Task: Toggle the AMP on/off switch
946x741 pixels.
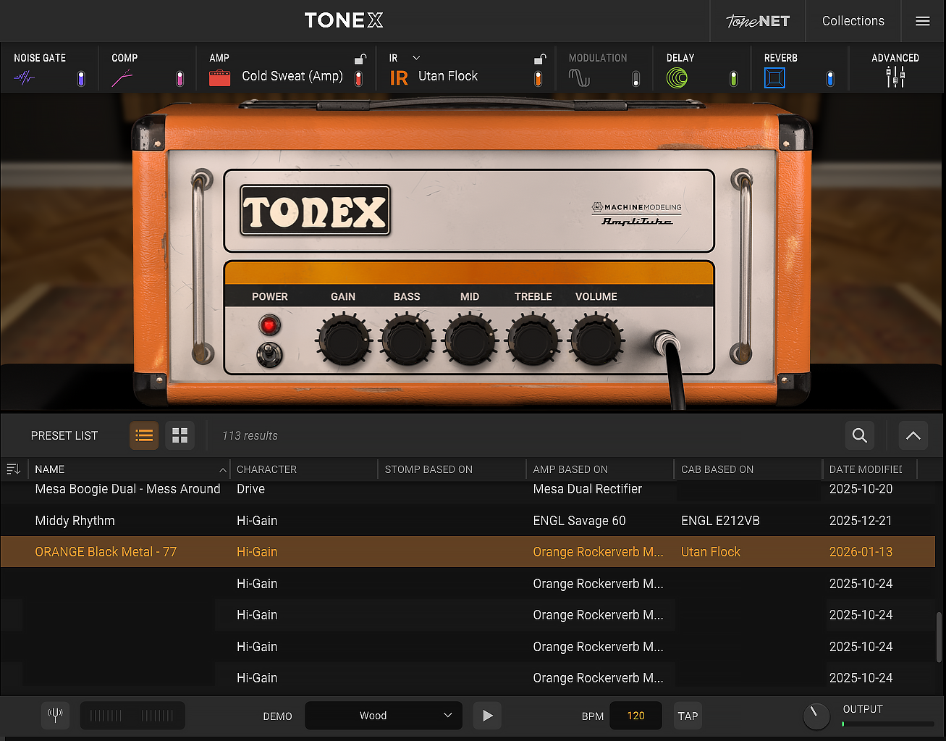Action: tap(358, 79)
